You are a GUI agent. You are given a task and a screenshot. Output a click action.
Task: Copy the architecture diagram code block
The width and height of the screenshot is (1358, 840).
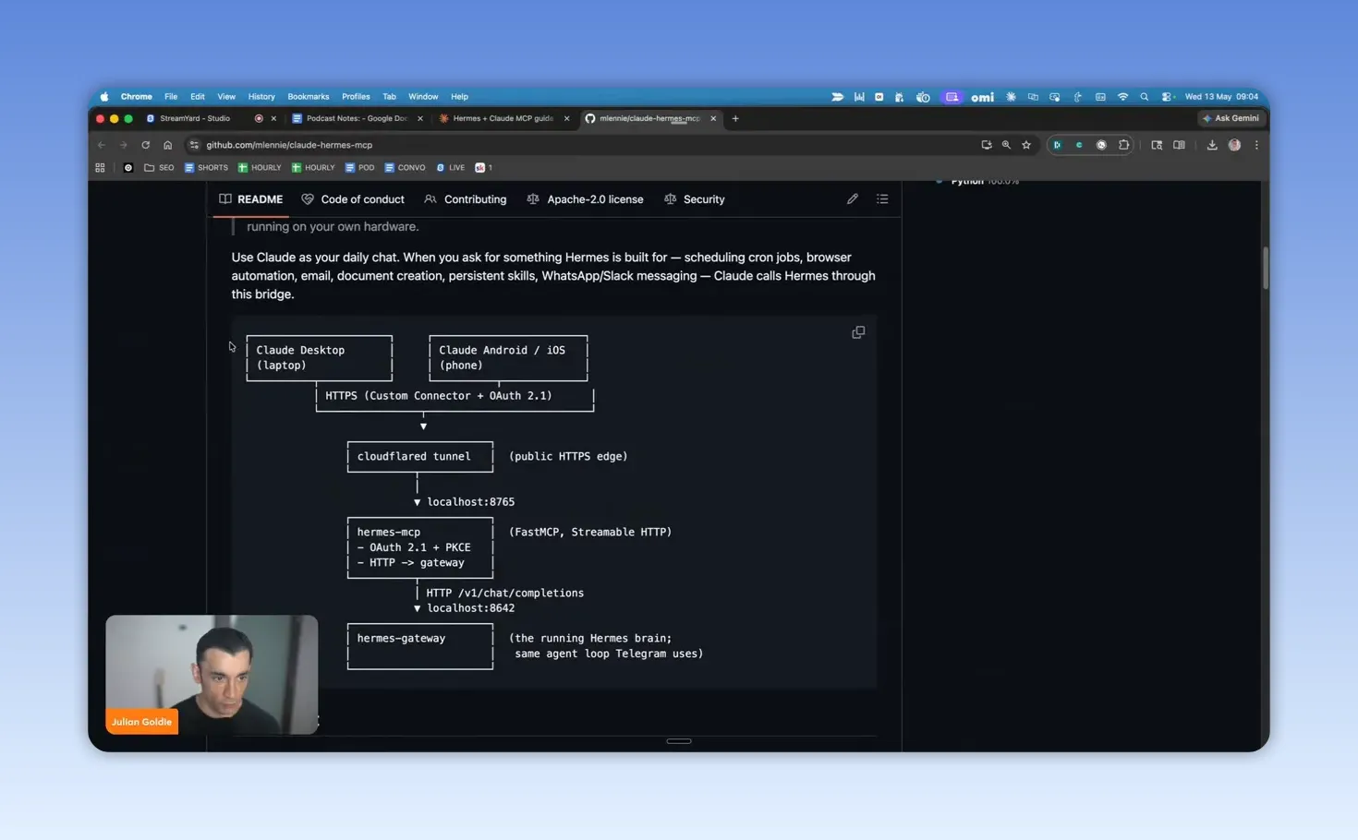pyautogui.click(x=858, y=332)
